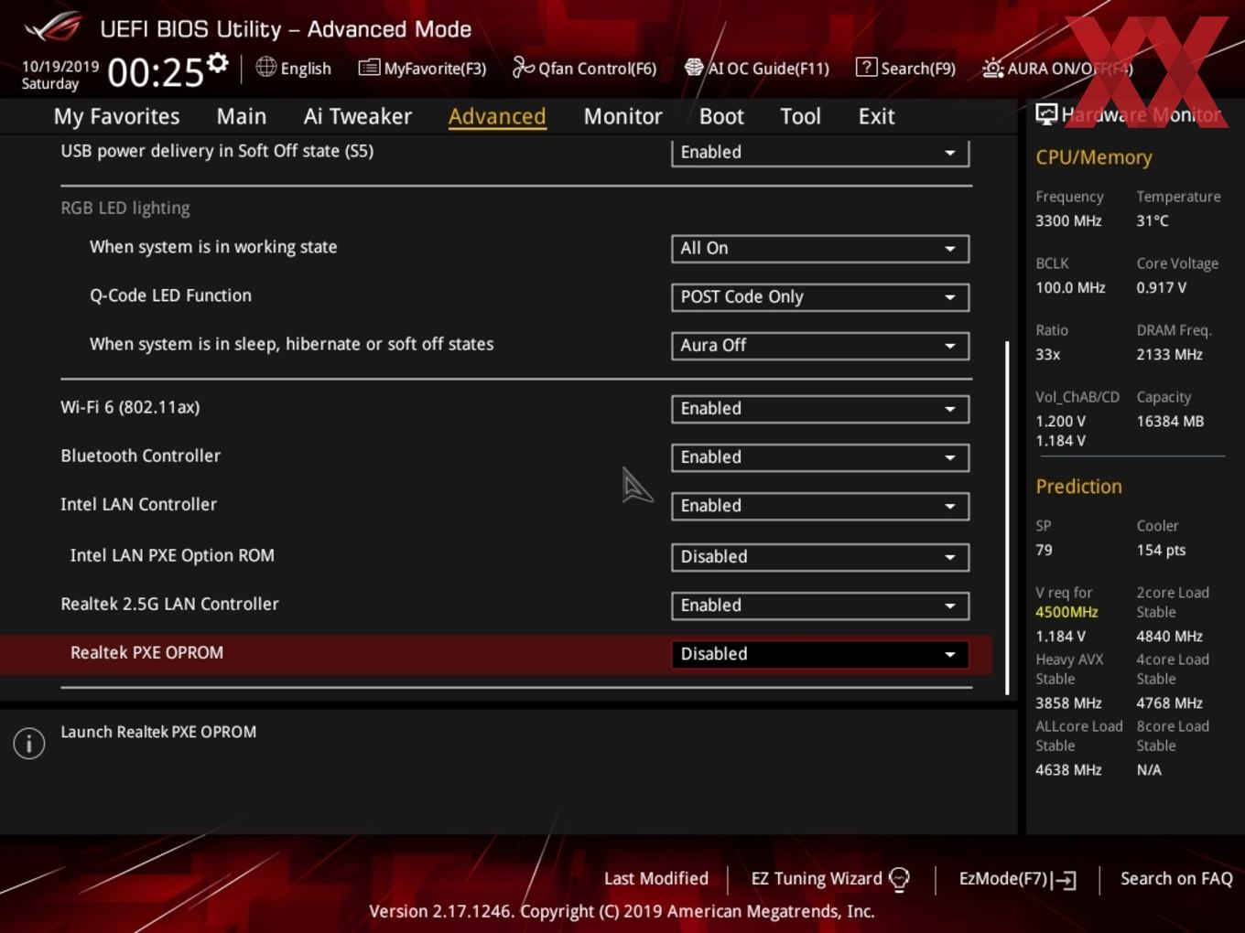Click the Hardware Monitor screen icon

tap(1046, 114)
